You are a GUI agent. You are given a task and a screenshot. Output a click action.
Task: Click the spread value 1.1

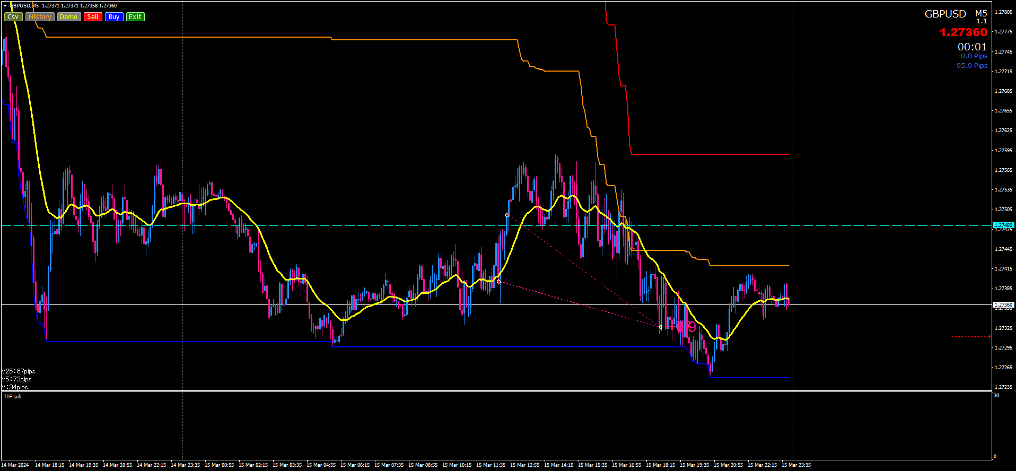click(x=982, y=21)
